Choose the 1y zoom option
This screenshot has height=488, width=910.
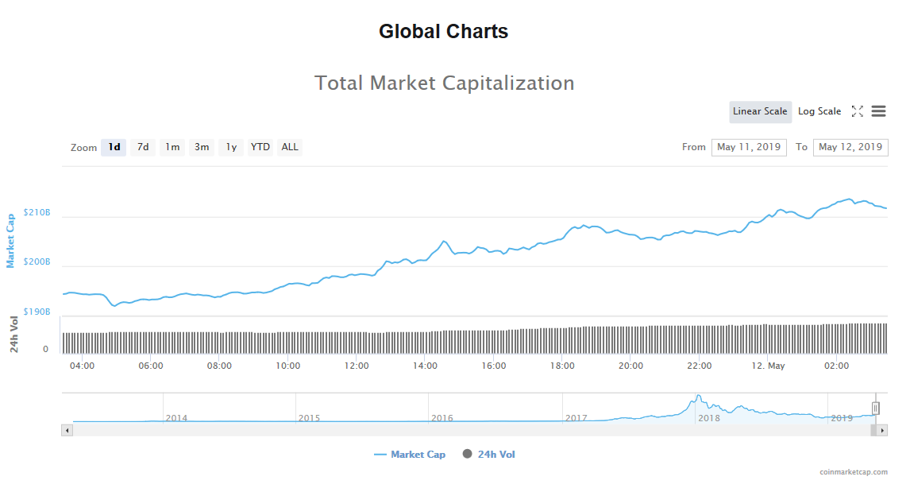point(231,147)
